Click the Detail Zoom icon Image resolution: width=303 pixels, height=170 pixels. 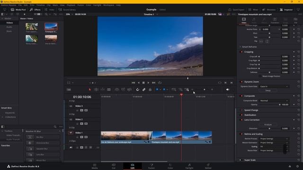point(180,89)
